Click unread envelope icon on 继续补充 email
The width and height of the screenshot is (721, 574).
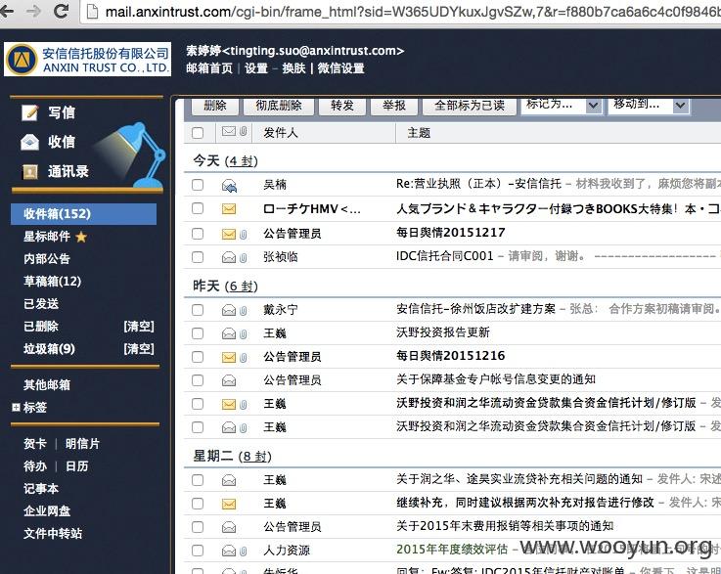[x=229, y=505]
